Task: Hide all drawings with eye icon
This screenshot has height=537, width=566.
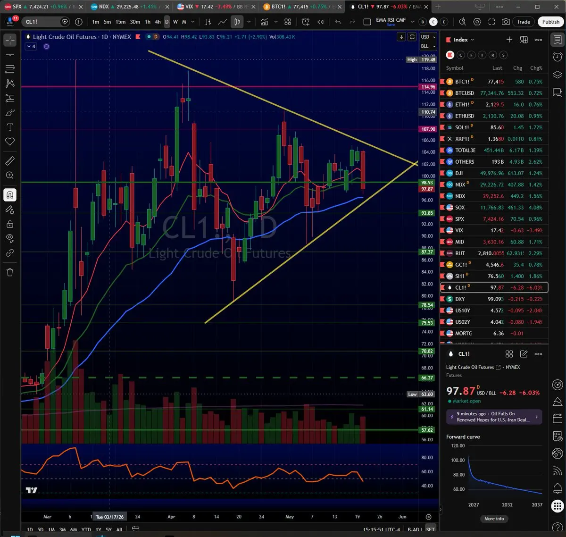Action: click(10, 238)
